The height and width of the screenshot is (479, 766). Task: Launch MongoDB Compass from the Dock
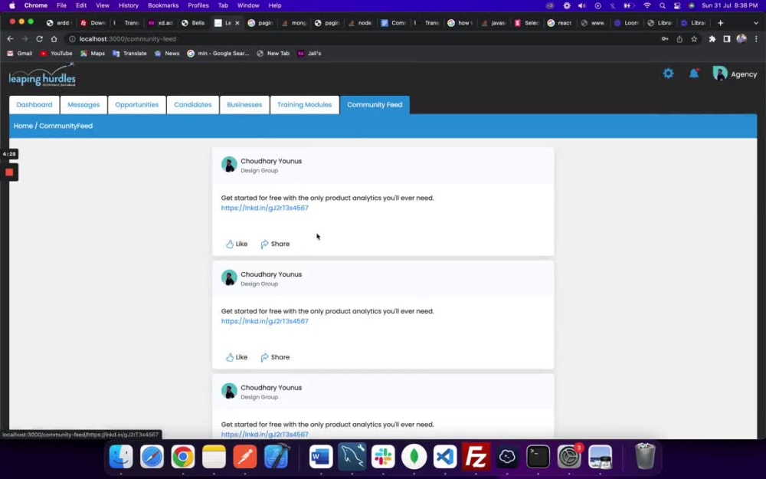tap(414, 457)
